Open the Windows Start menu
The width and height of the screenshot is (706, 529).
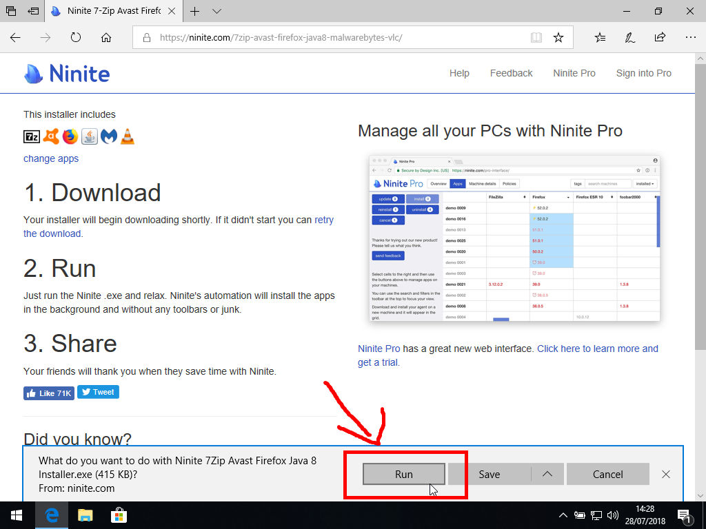click(17, 515)
